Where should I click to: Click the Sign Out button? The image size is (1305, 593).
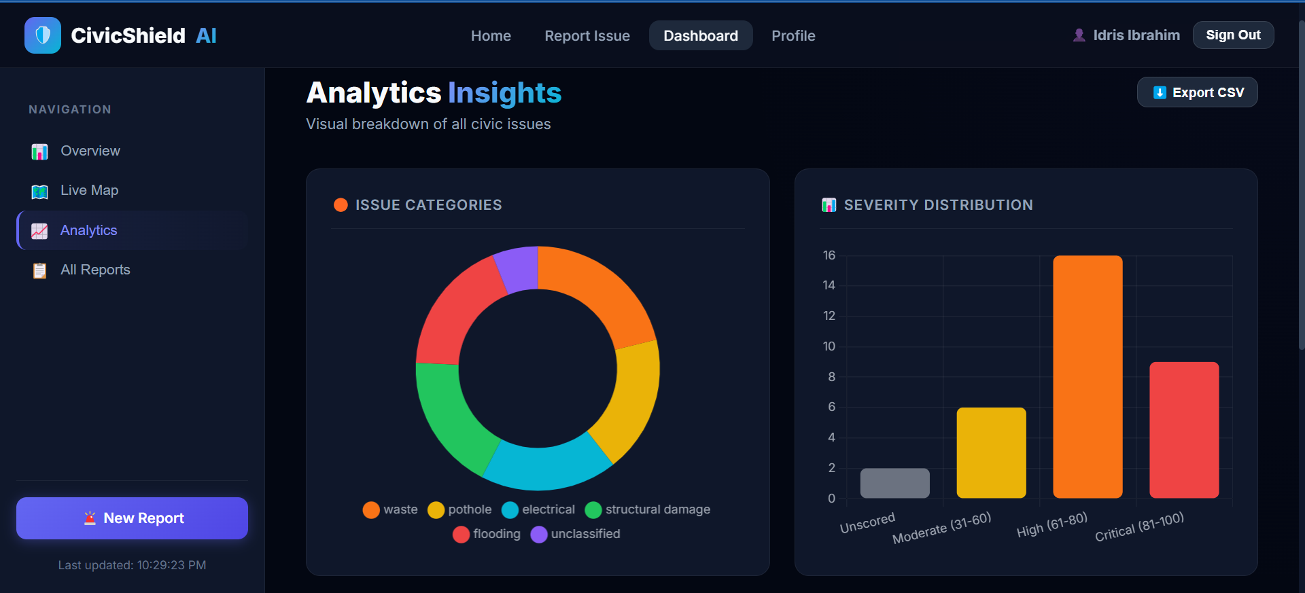click(1233, 35)
